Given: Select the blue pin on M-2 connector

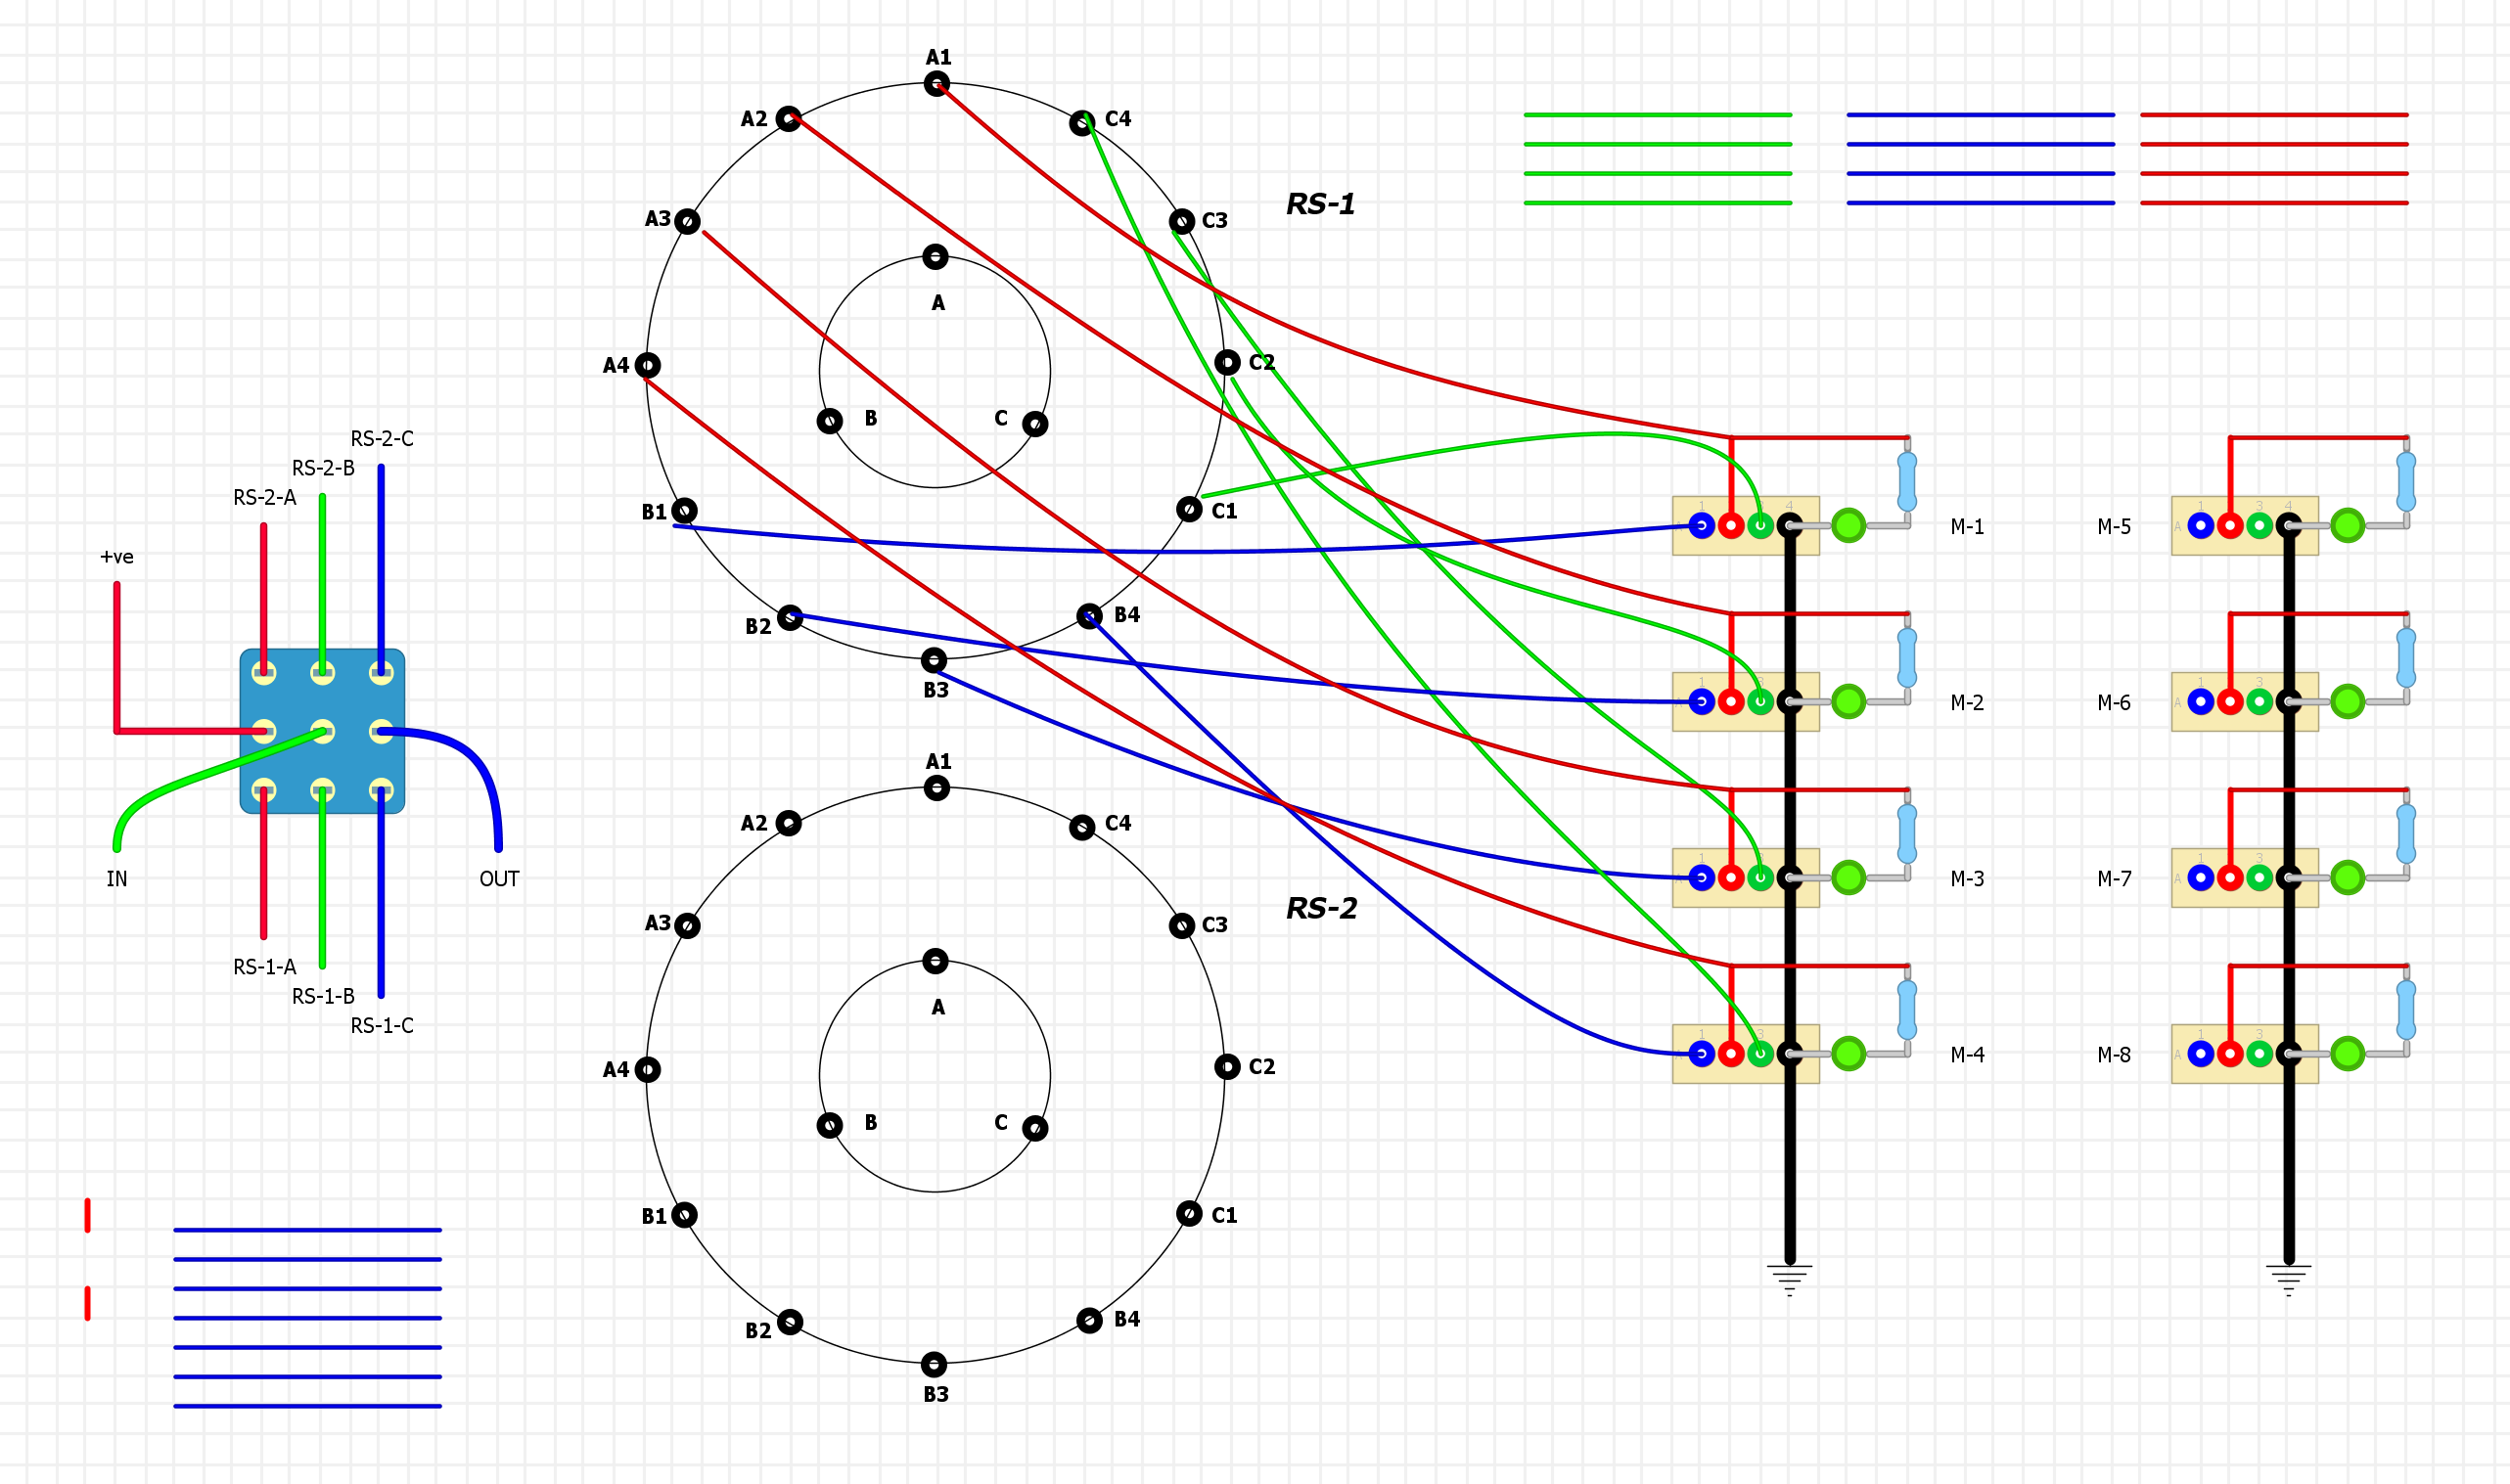Looking at the screenshot, I should pyautogui.click(x=1701, y=701).
